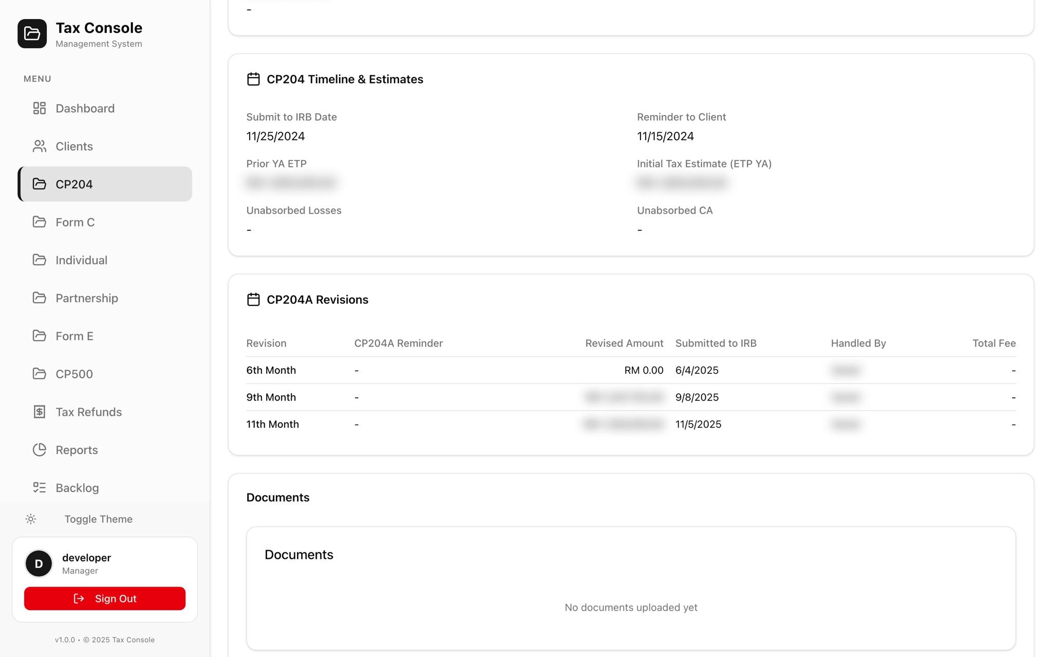Navigate to the Tax Refunds page
1052x657 pixels.
pos(105,412)
